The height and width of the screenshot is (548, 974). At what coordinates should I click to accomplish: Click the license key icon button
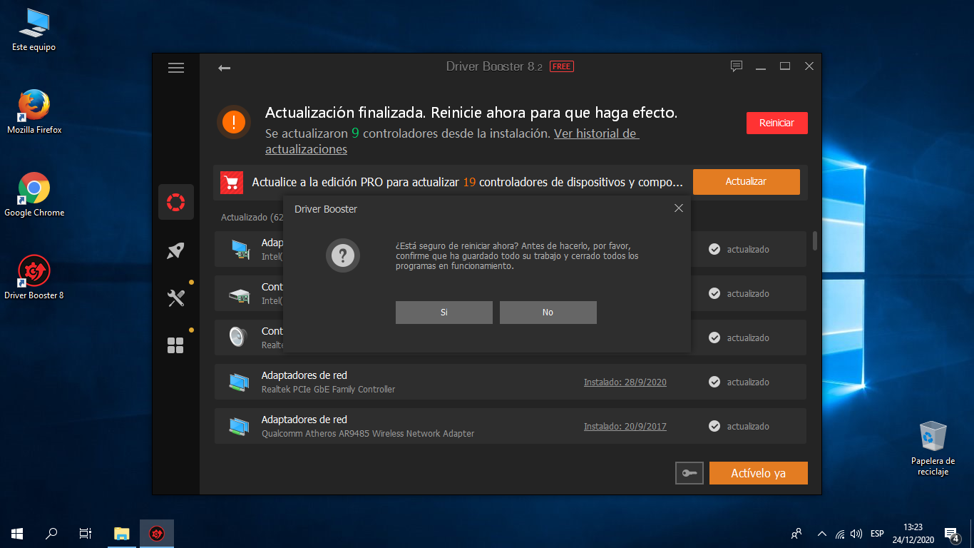[690, 473]
